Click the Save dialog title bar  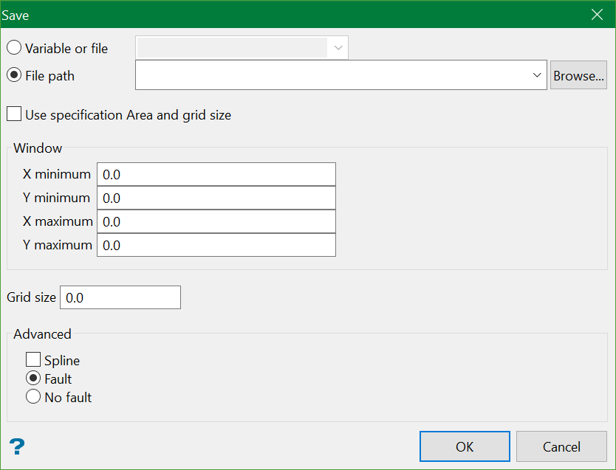295,15
